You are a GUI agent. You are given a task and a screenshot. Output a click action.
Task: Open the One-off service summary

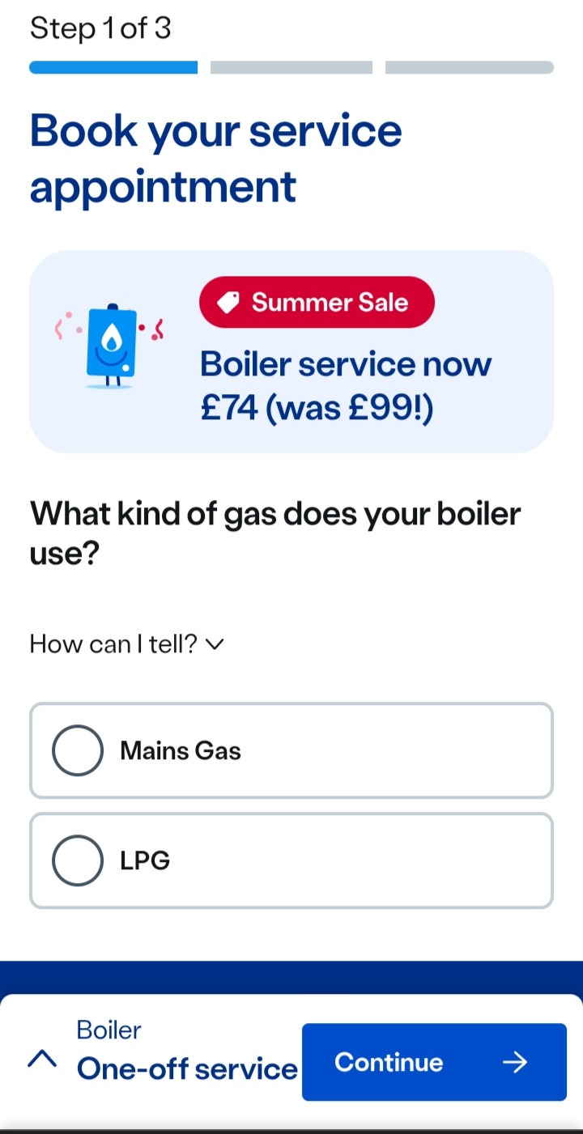(x=187, y=1068)
